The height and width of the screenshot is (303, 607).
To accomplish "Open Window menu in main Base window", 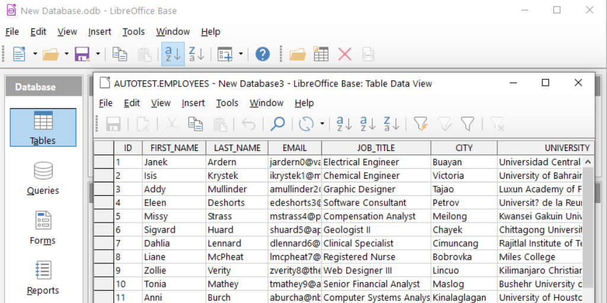I will [172, 32].
